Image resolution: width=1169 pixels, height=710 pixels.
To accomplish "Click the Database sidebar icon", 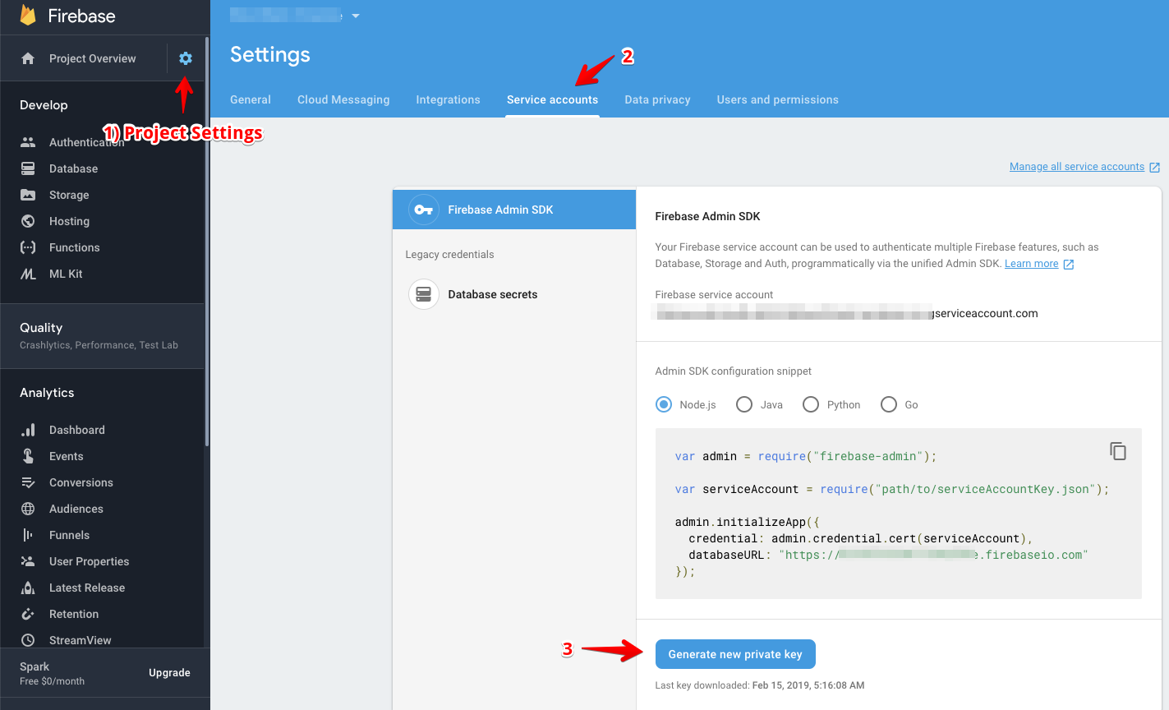I will tap(28, 168).
